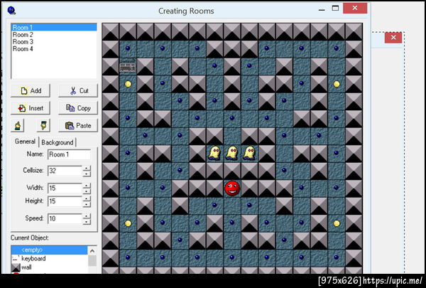
Task: Click the Cellsize value field
Action: point(65,171)
